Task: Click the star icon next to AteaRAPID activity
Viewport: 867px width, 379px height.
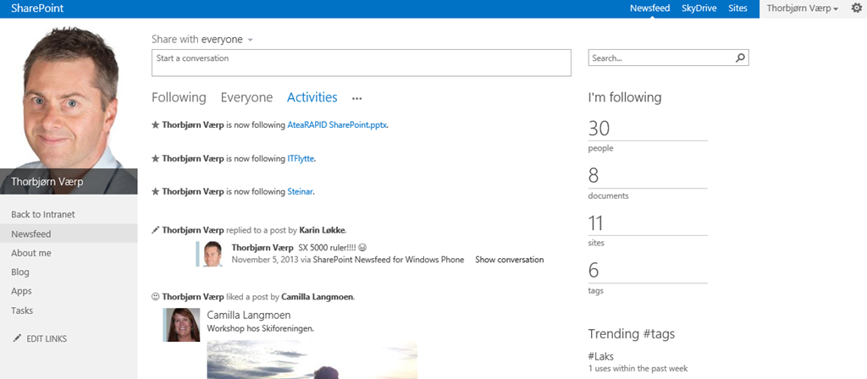Action: point(155,124)
